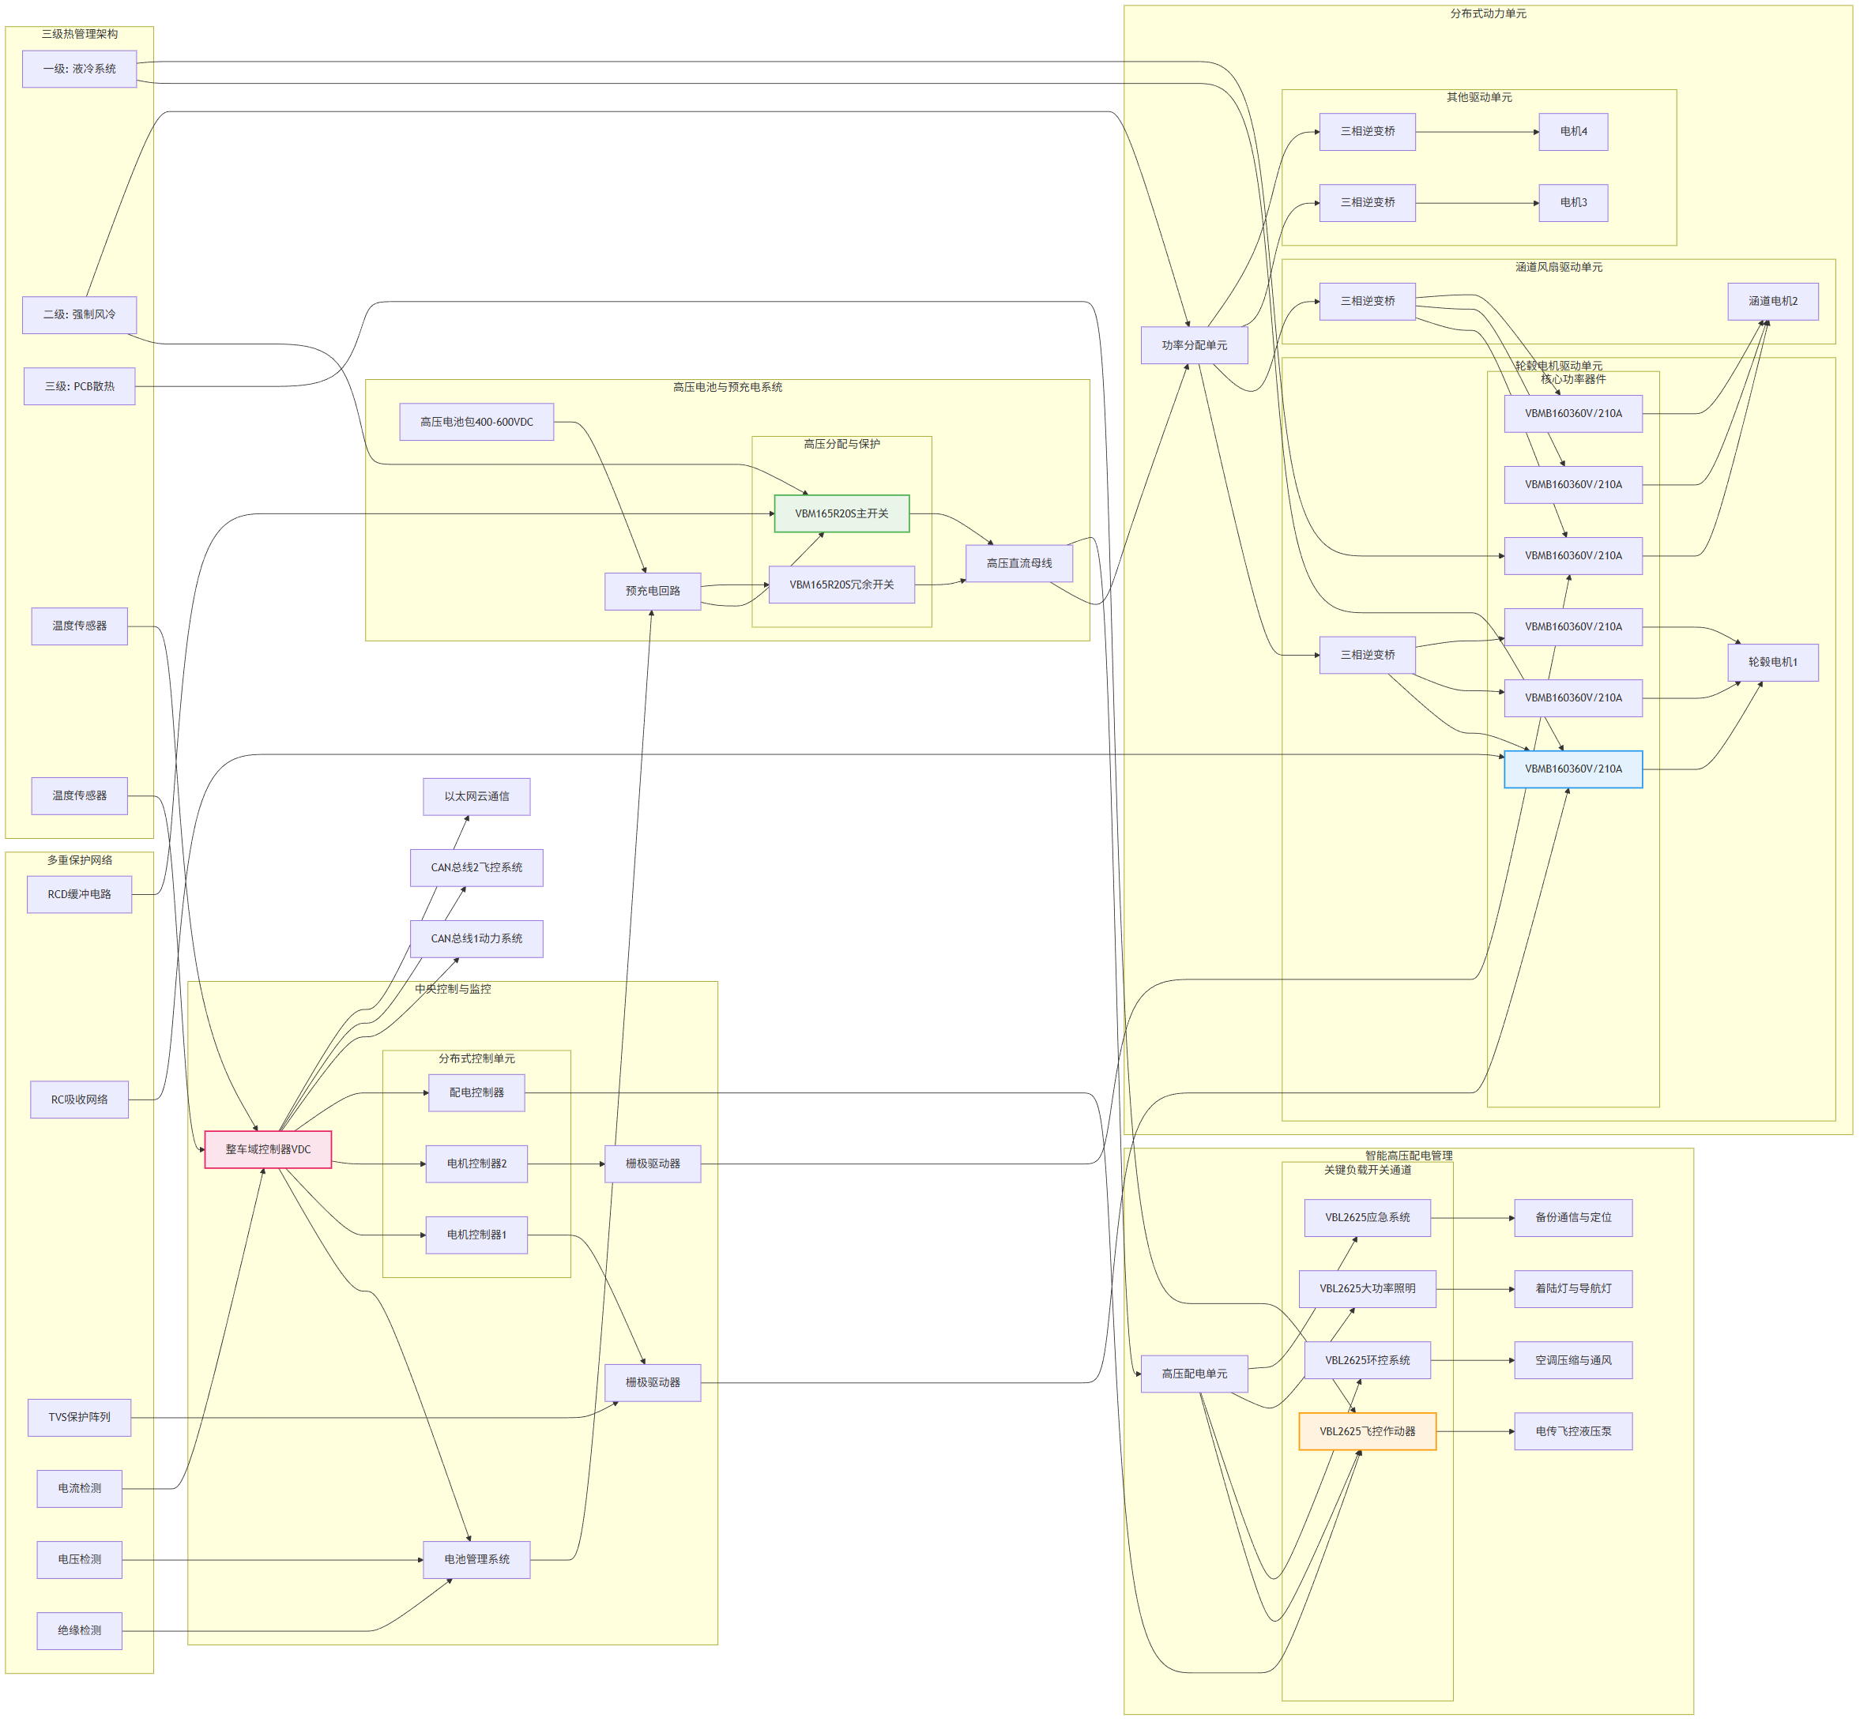
Task: Click the blue-highlighted VBMB160360V/210A node
Action: tap(1573, 769)
